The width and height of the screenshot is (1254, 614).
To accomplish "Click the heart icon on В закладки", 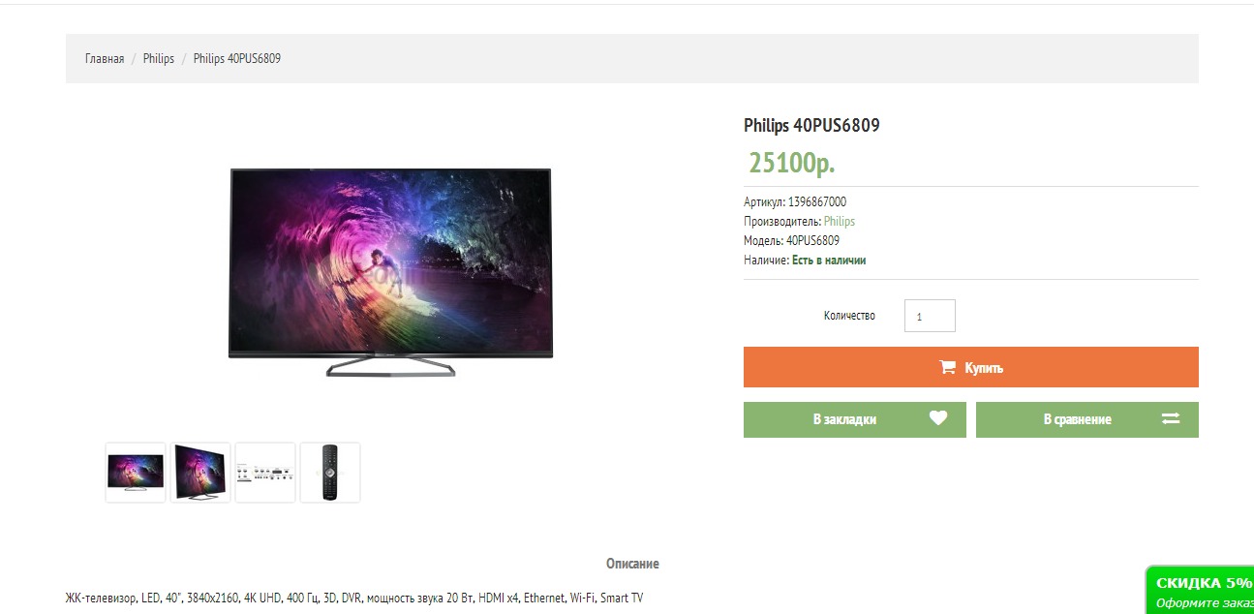I will (937, 418).
